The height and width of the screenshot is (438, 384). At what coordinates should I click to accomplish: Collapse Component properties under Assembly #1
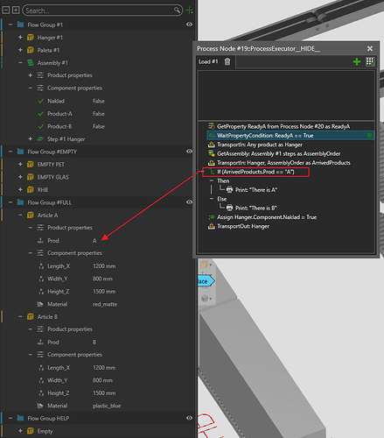pyautogui.click(x=30, y=88)
